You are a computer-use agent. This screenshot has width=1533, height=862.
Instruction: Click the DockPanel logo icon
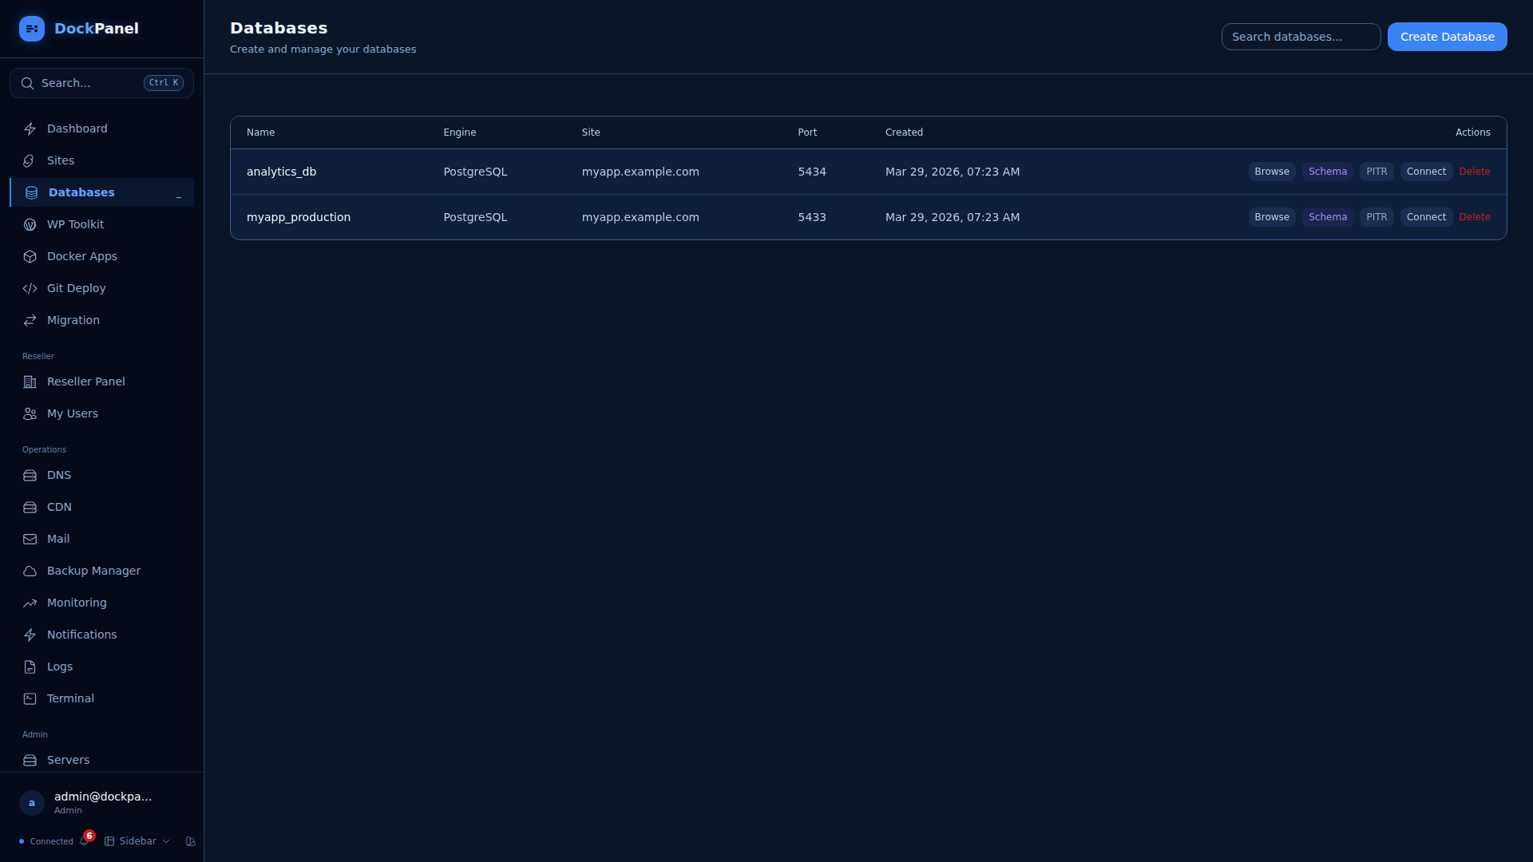[32, 29]
